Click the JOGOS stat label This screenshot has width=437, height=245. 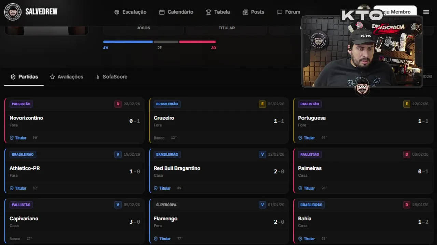point(143,28)
